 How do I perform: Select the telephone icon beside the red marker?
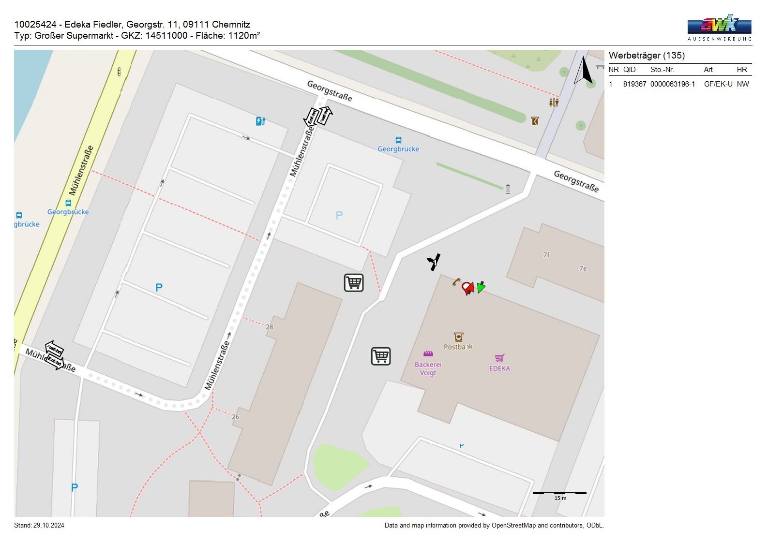[x=456, y=281]
